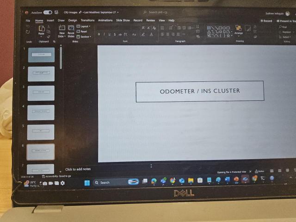This screenshot has height=222, width=296.
Task: Click the Cut scissors icon
Action: coord(49,27)
